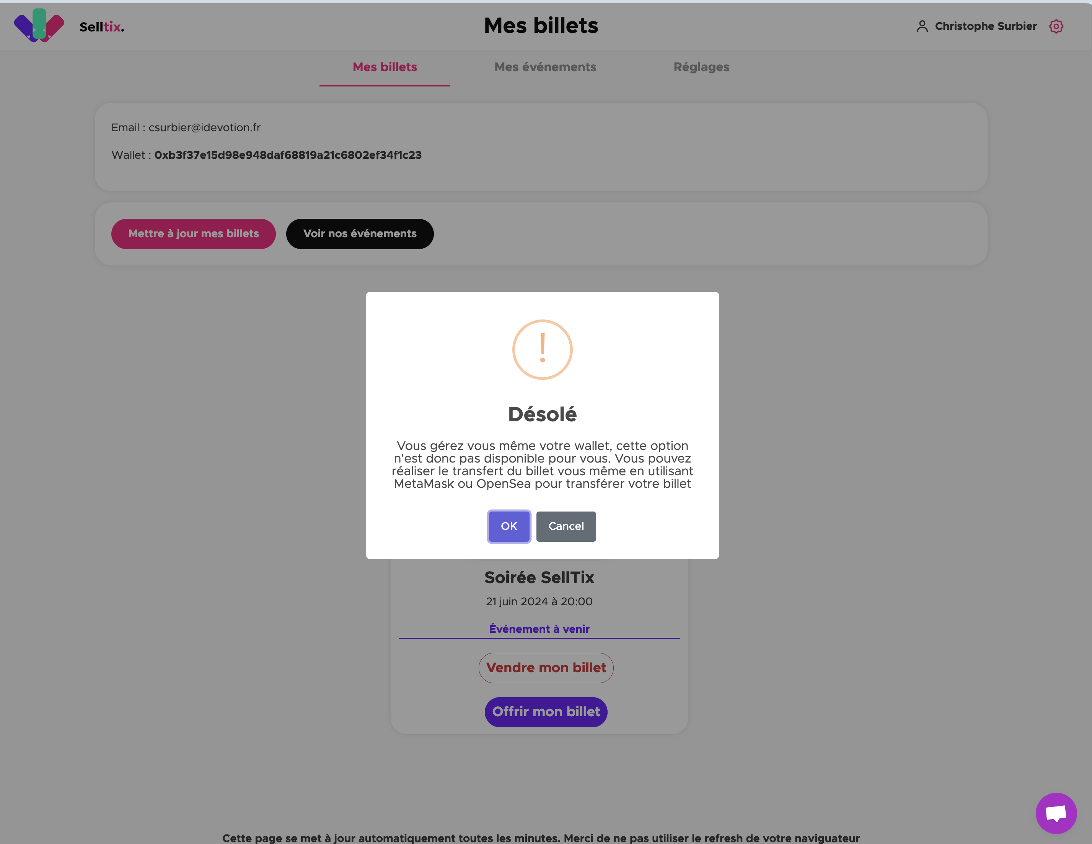Click the Christophe Surbier account name

985,26
